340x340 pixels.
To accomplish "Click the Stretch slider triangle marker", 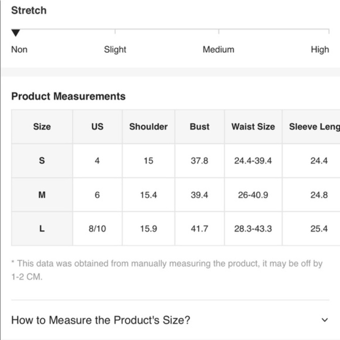I will click(16, 33).
